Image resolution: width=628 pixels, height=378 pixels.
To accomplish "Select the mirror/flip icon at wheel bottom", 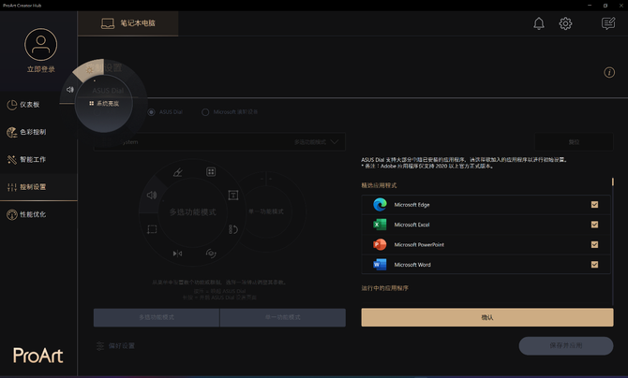I will (x=177, y=254).
